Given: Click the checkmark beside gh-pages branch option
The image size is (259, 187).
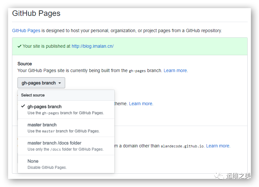Looking at the screenshot, I should click(x=23, y=106).
